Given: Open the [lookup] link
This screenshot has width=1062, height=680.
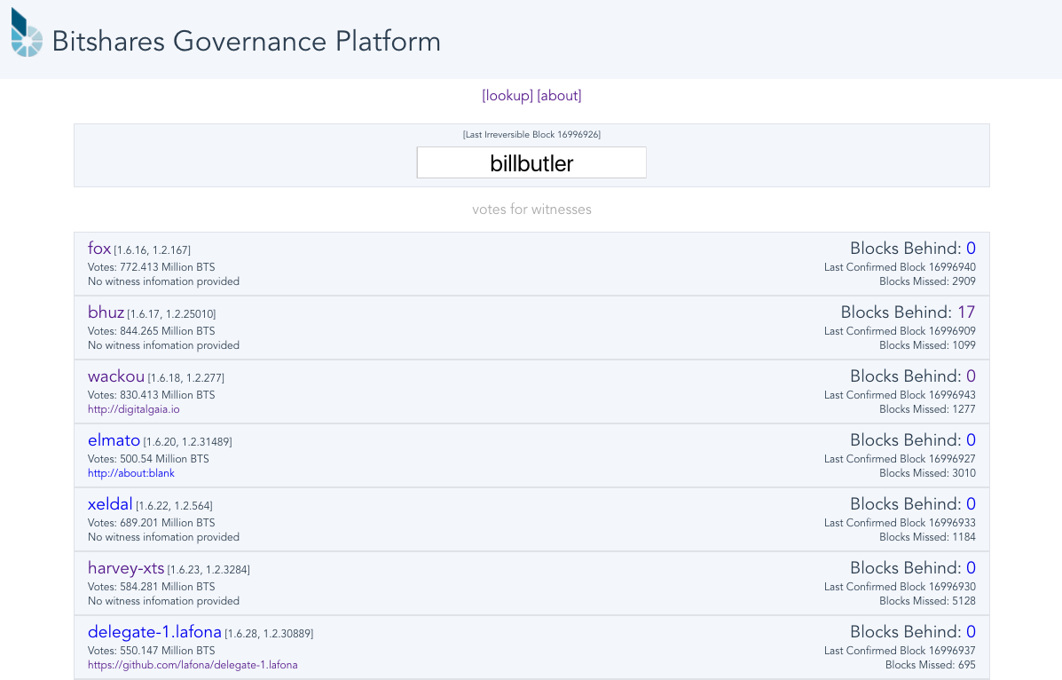Looking at the screenshot, I should tap(507, 96).
